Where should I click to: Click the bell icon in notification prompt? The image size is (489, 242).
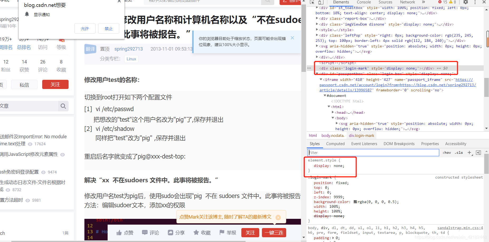pyautogui.click(x=27, y=14)
